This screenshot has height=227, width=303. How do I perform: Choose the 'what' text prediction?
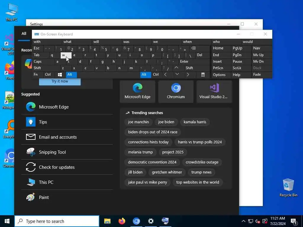(77, 42)
